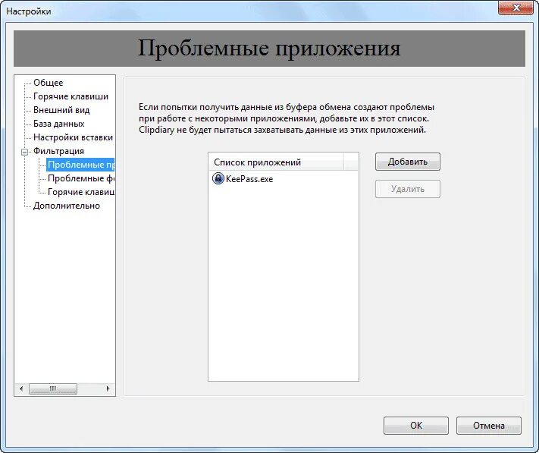
Task: Open Настройки вставки section
Action: pyautogui.click(x=74, y=137)
